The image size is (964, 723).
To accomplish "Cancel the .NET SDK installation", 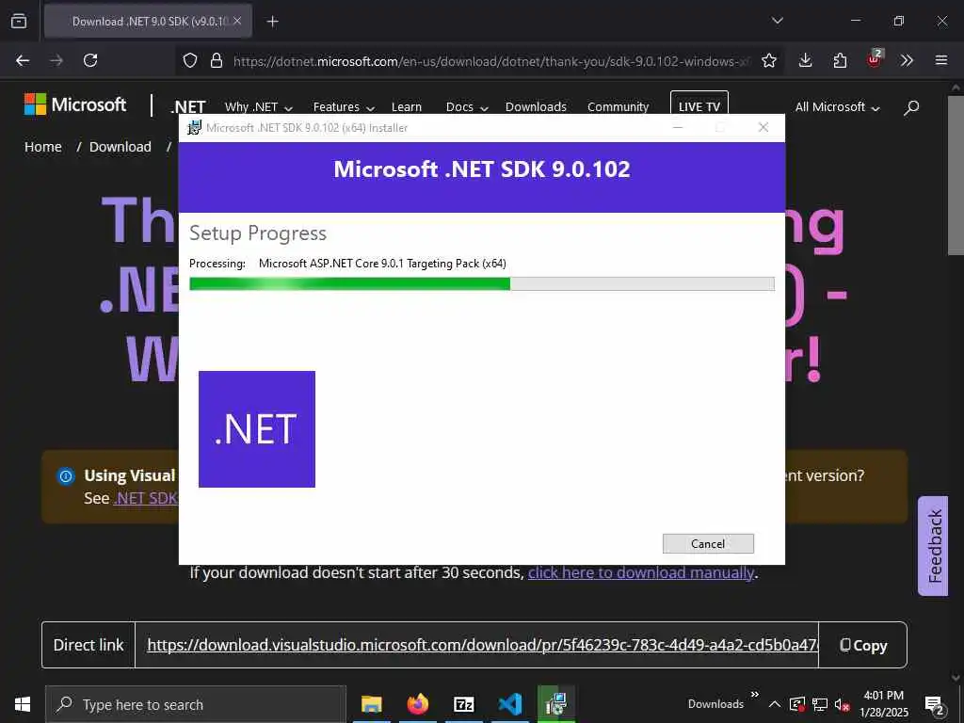I will pyautogui.click(x=708, y=543).
